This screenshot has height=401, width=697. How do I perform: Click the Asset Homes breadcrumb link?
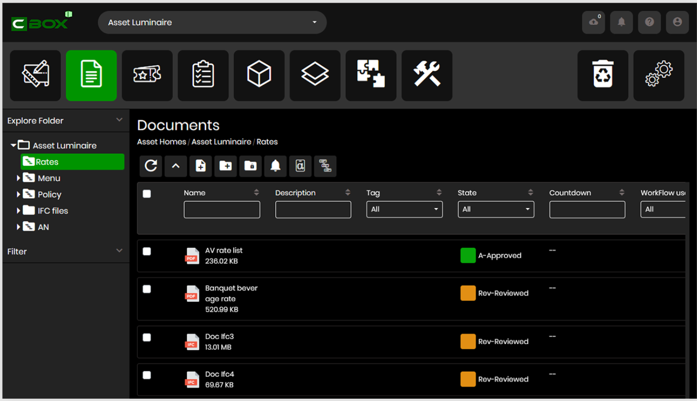(x=161, y=142)
